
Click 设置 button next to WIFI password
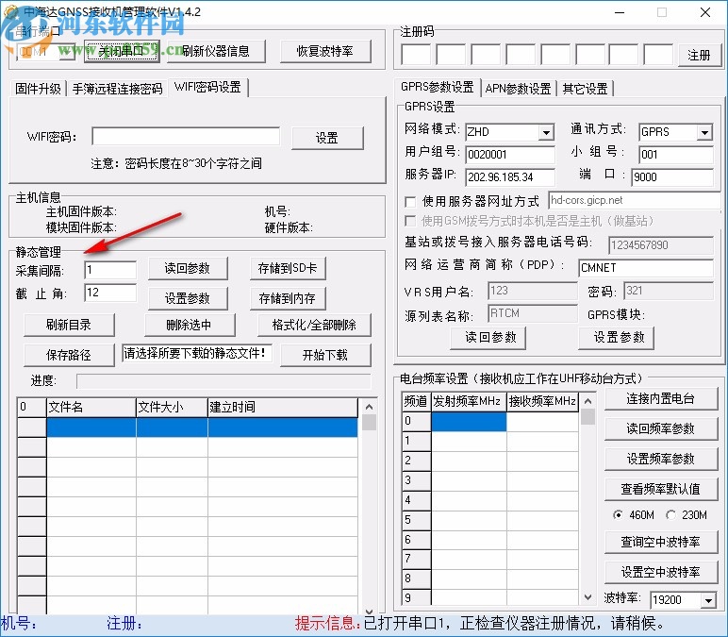pyautogui.click(x=327, y=138)
